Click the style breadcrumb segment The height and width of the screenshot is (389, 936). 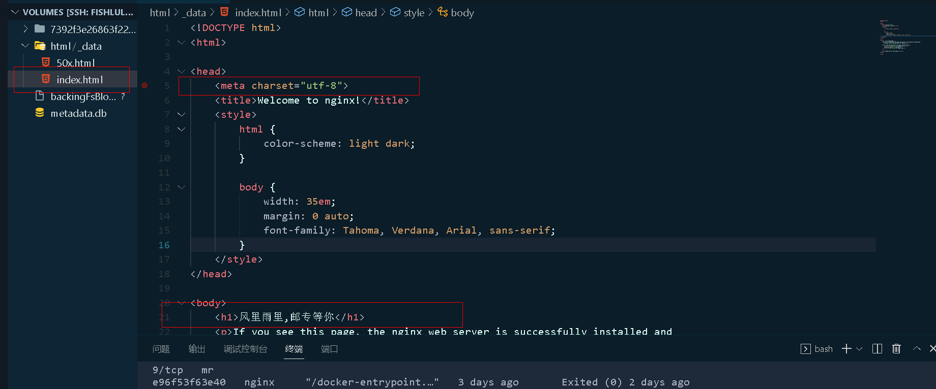tap(414, 13)
